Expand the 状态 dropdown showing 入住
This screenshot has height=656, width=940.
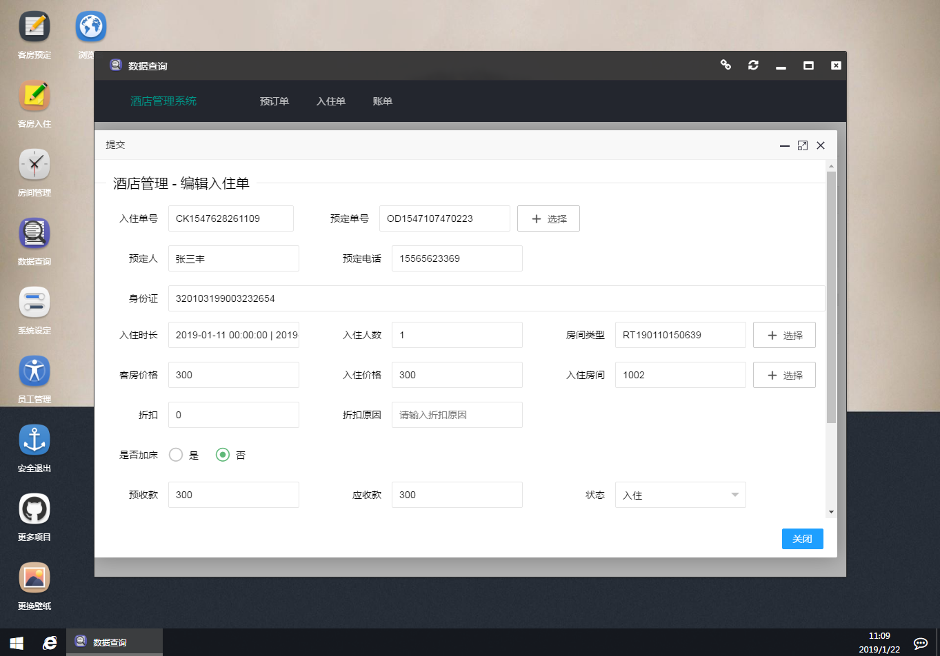(680, 495)
